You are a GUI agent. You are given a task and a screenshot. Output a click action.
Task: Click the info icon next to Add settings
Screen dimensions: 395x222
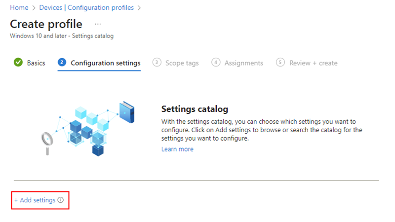61,200
